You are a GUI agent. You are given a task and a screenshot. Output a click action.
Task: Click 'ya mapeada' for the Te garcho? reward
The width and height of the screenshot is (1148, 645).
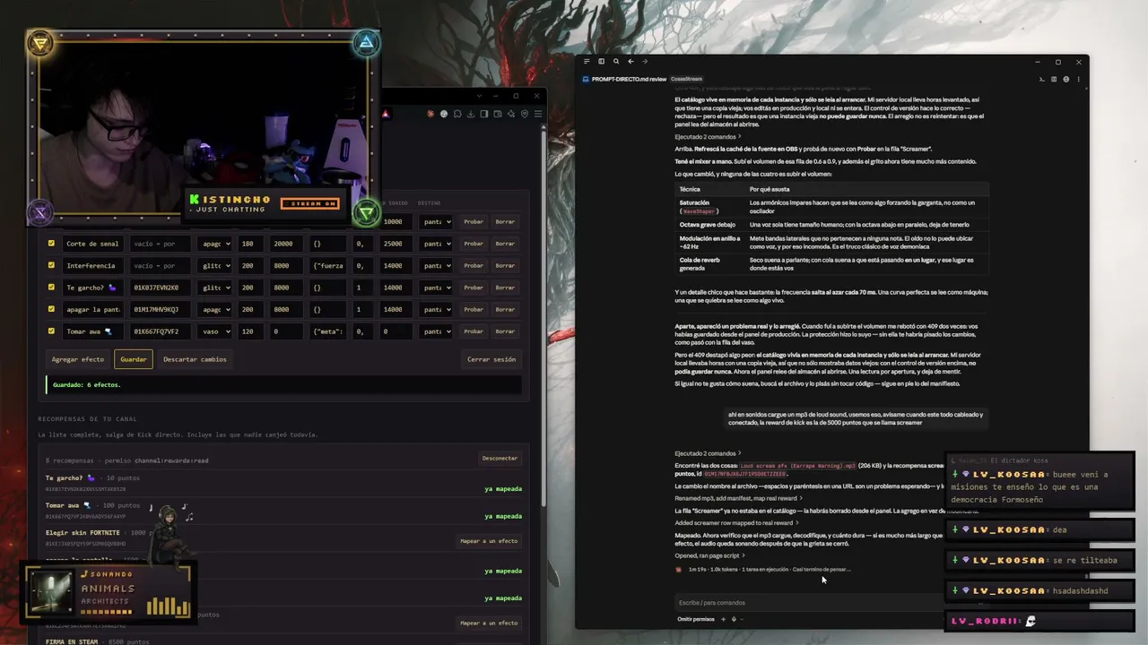(x=503, y=489)
